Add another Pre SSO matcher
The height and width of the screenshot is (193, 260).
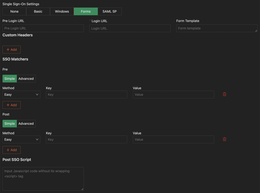tap(12, 105)
